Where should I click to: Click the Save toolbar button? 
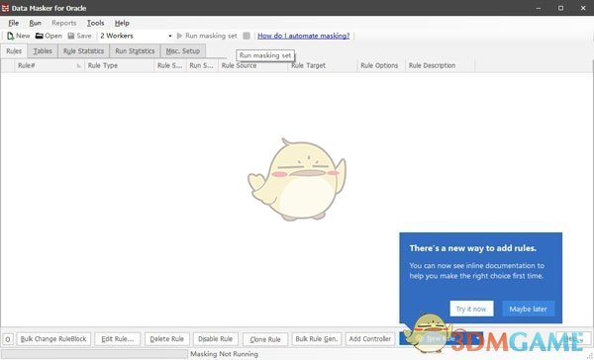[x=79, y=36]
